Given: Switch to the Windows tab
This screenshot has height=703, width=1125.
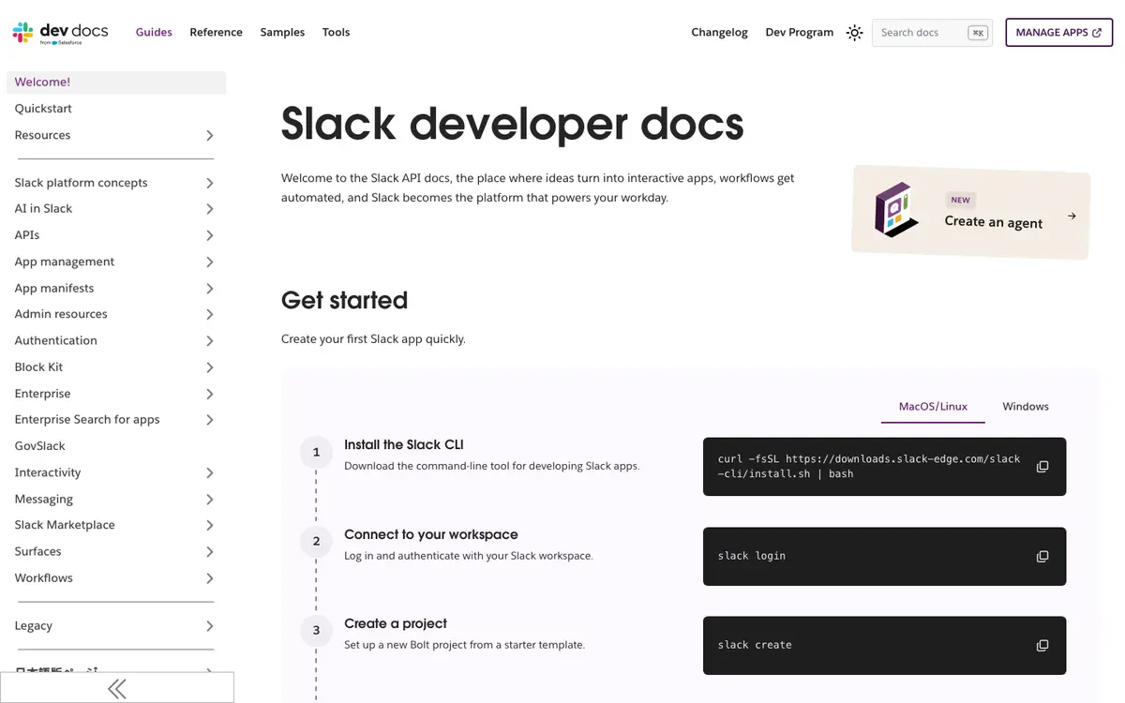Looking at the screenshot, I should point(1026,407).
